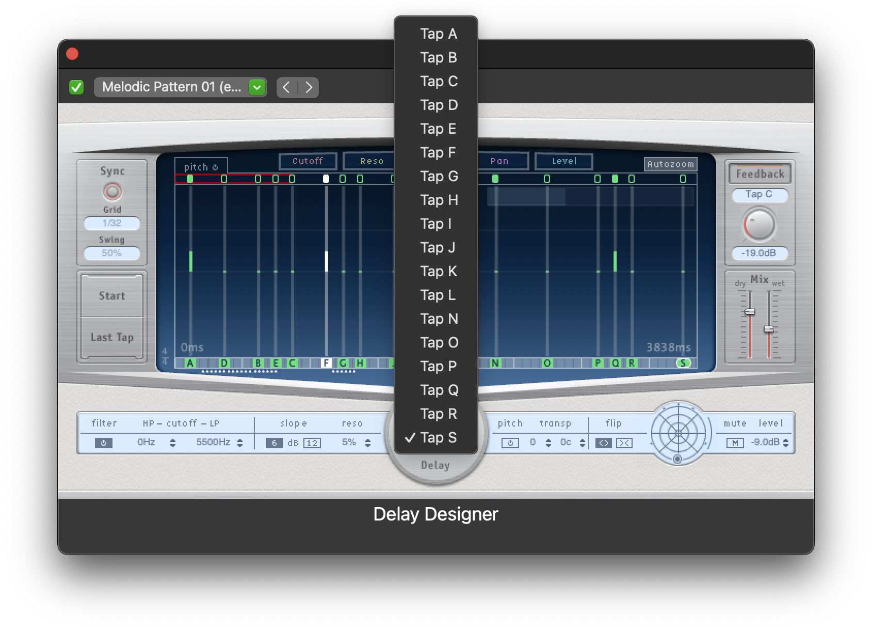Open the pitch view tab

(x=201, y=167)
